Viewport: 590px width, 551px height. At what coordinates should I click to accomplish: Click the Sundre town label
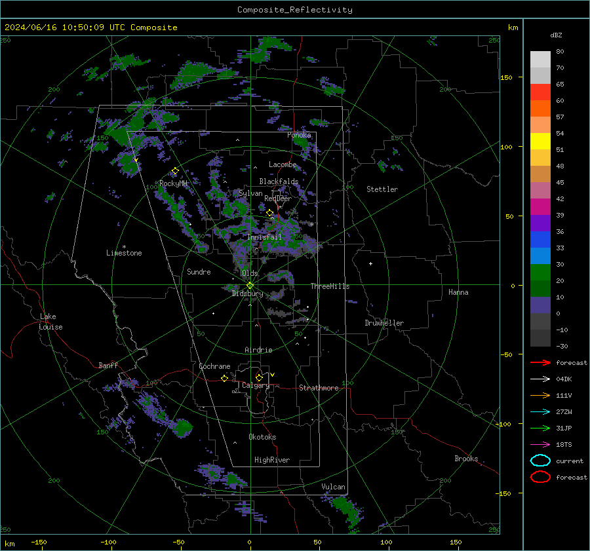click(x=199, y=271)
